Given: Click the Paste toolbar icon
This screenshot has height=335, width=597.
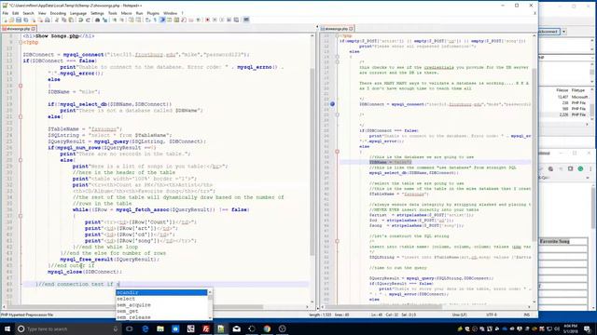Looking at the screenshot, I should pos(71,20).
